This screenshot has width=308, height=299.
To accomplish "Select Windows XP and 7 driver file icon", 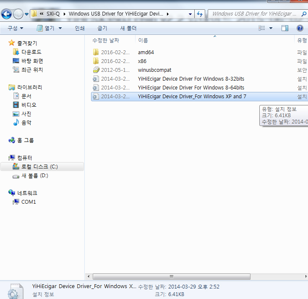I will pos(96,96).
